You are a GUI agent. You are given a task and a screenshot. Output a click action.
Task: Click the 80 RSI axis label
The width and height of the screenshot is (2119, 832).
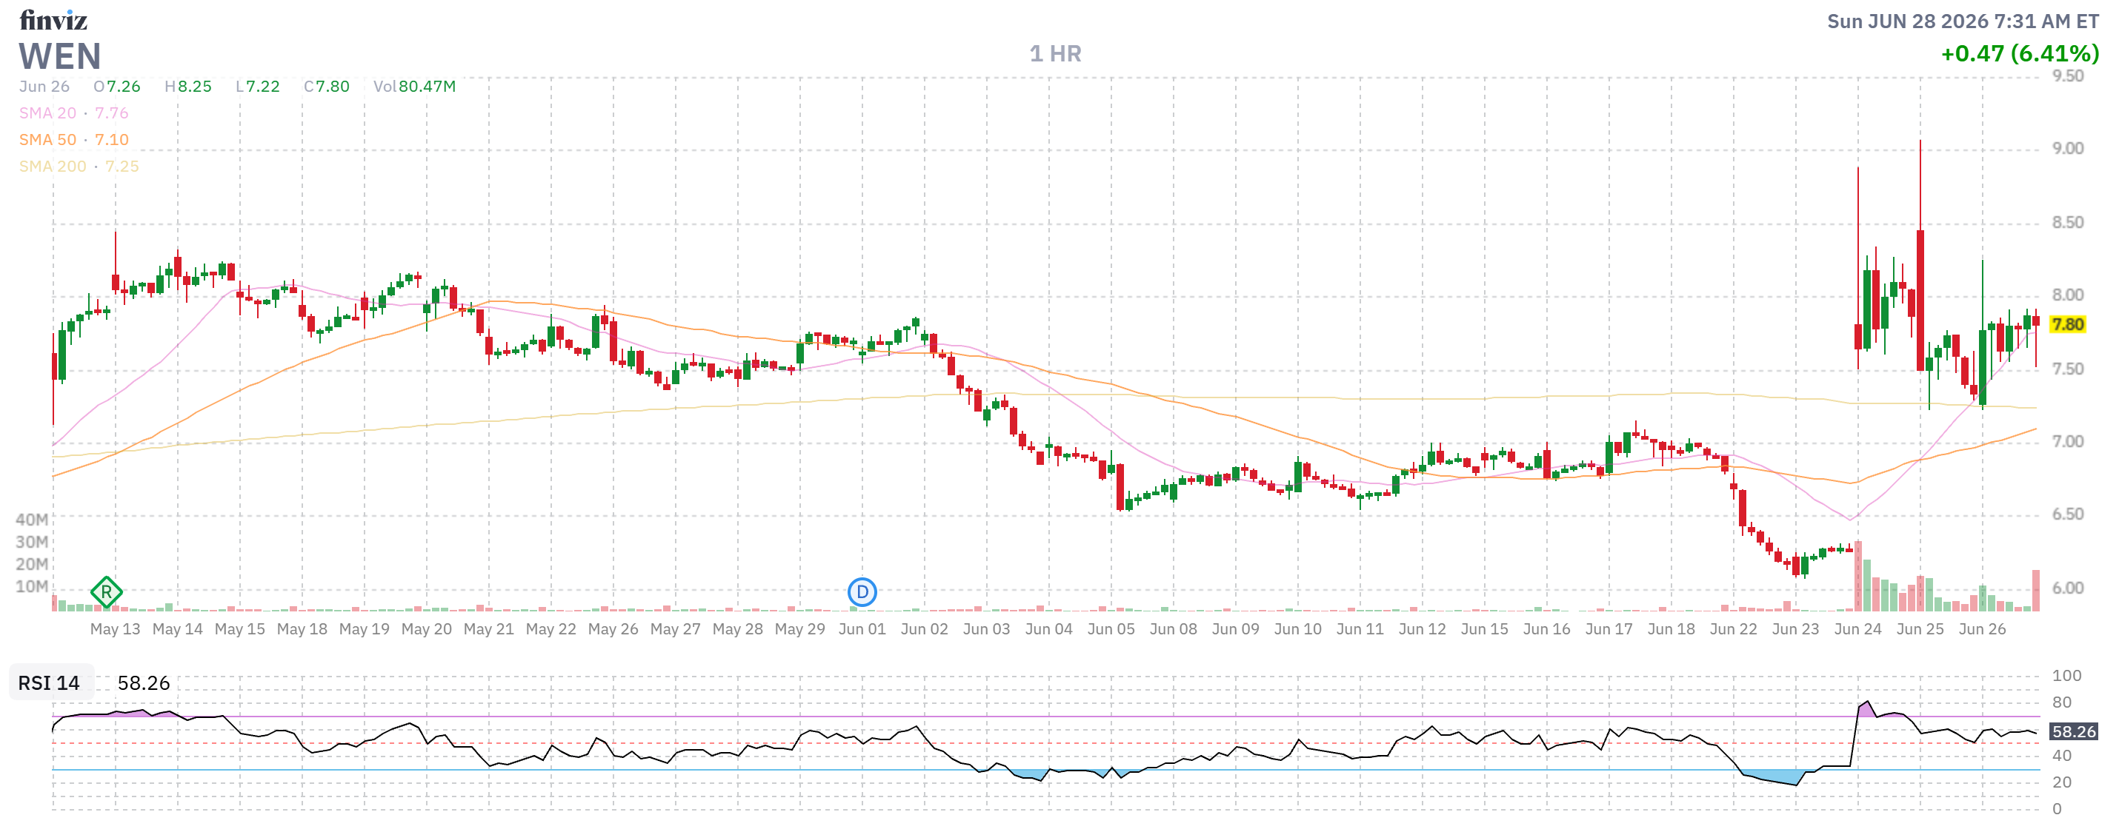coord(2061,703)
